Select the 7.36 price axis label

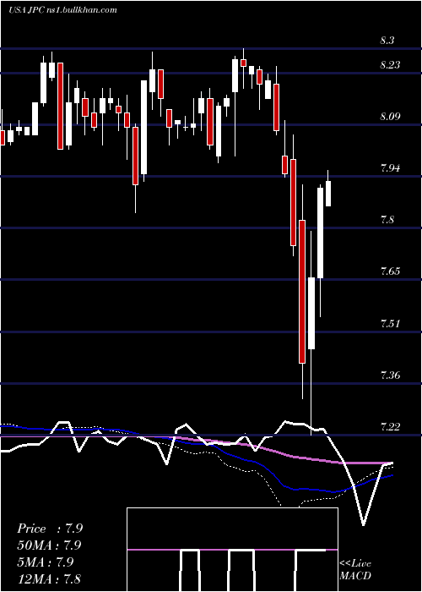pos(390,375)
